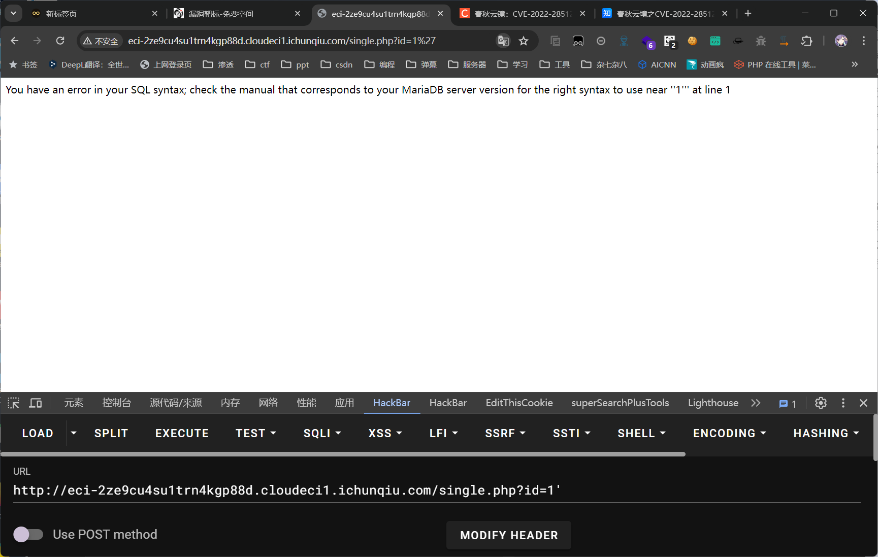Image resolution: width=878 pixels, height=557 pixels.
Task: Select the inspect element picker icon
Action: (14, 403)
